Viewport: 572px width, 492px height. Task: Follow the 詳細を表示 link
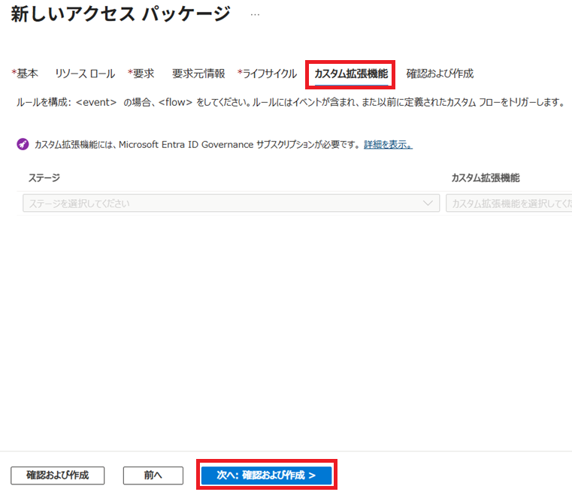pos(388,144)
